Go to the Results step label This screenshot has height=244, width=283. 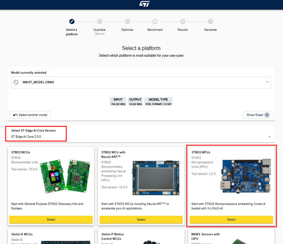183,30
